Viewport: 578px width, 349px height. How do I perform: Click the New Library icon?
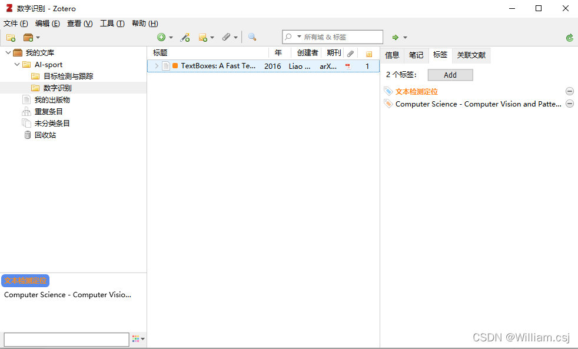tap(28, 38)
